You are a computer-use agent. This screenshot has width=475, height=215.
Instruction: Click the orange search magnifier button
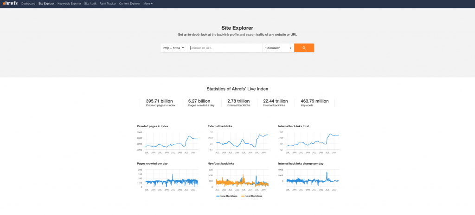click(304, 48)
